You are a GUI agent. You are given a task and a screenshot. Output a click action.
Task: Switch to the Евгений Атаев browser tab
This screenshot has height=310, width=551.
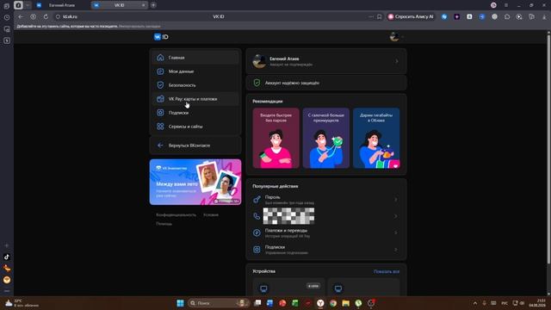click(62, 5)
